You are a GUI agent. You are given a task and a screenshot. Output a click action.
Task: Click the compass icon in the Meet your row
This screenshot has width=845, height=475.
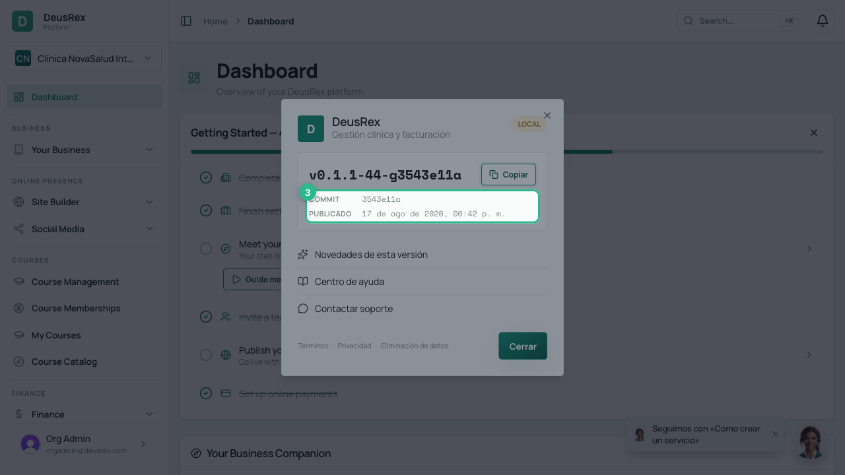[x=226, y=249]
